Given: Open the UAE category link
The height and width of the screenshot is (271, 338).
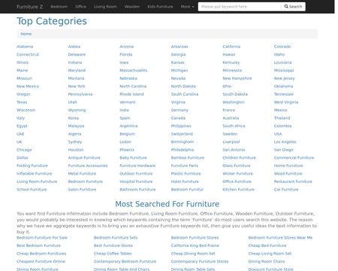Looking at the screenshot, I should (20, 134).
